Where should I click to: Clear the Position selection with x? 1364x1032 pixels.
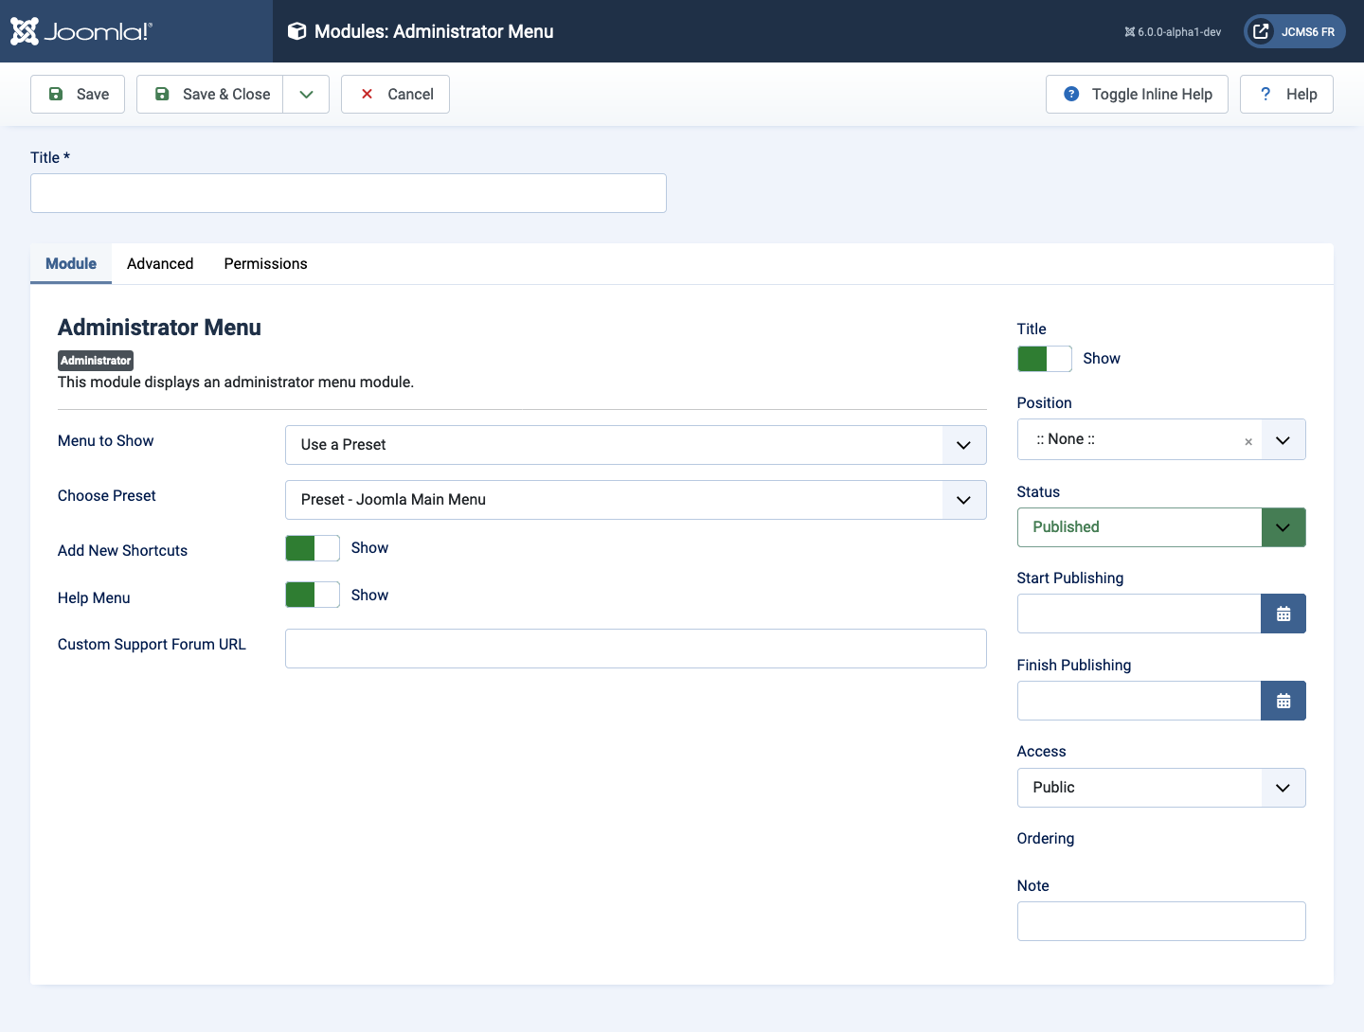(x=1248, y=441)
